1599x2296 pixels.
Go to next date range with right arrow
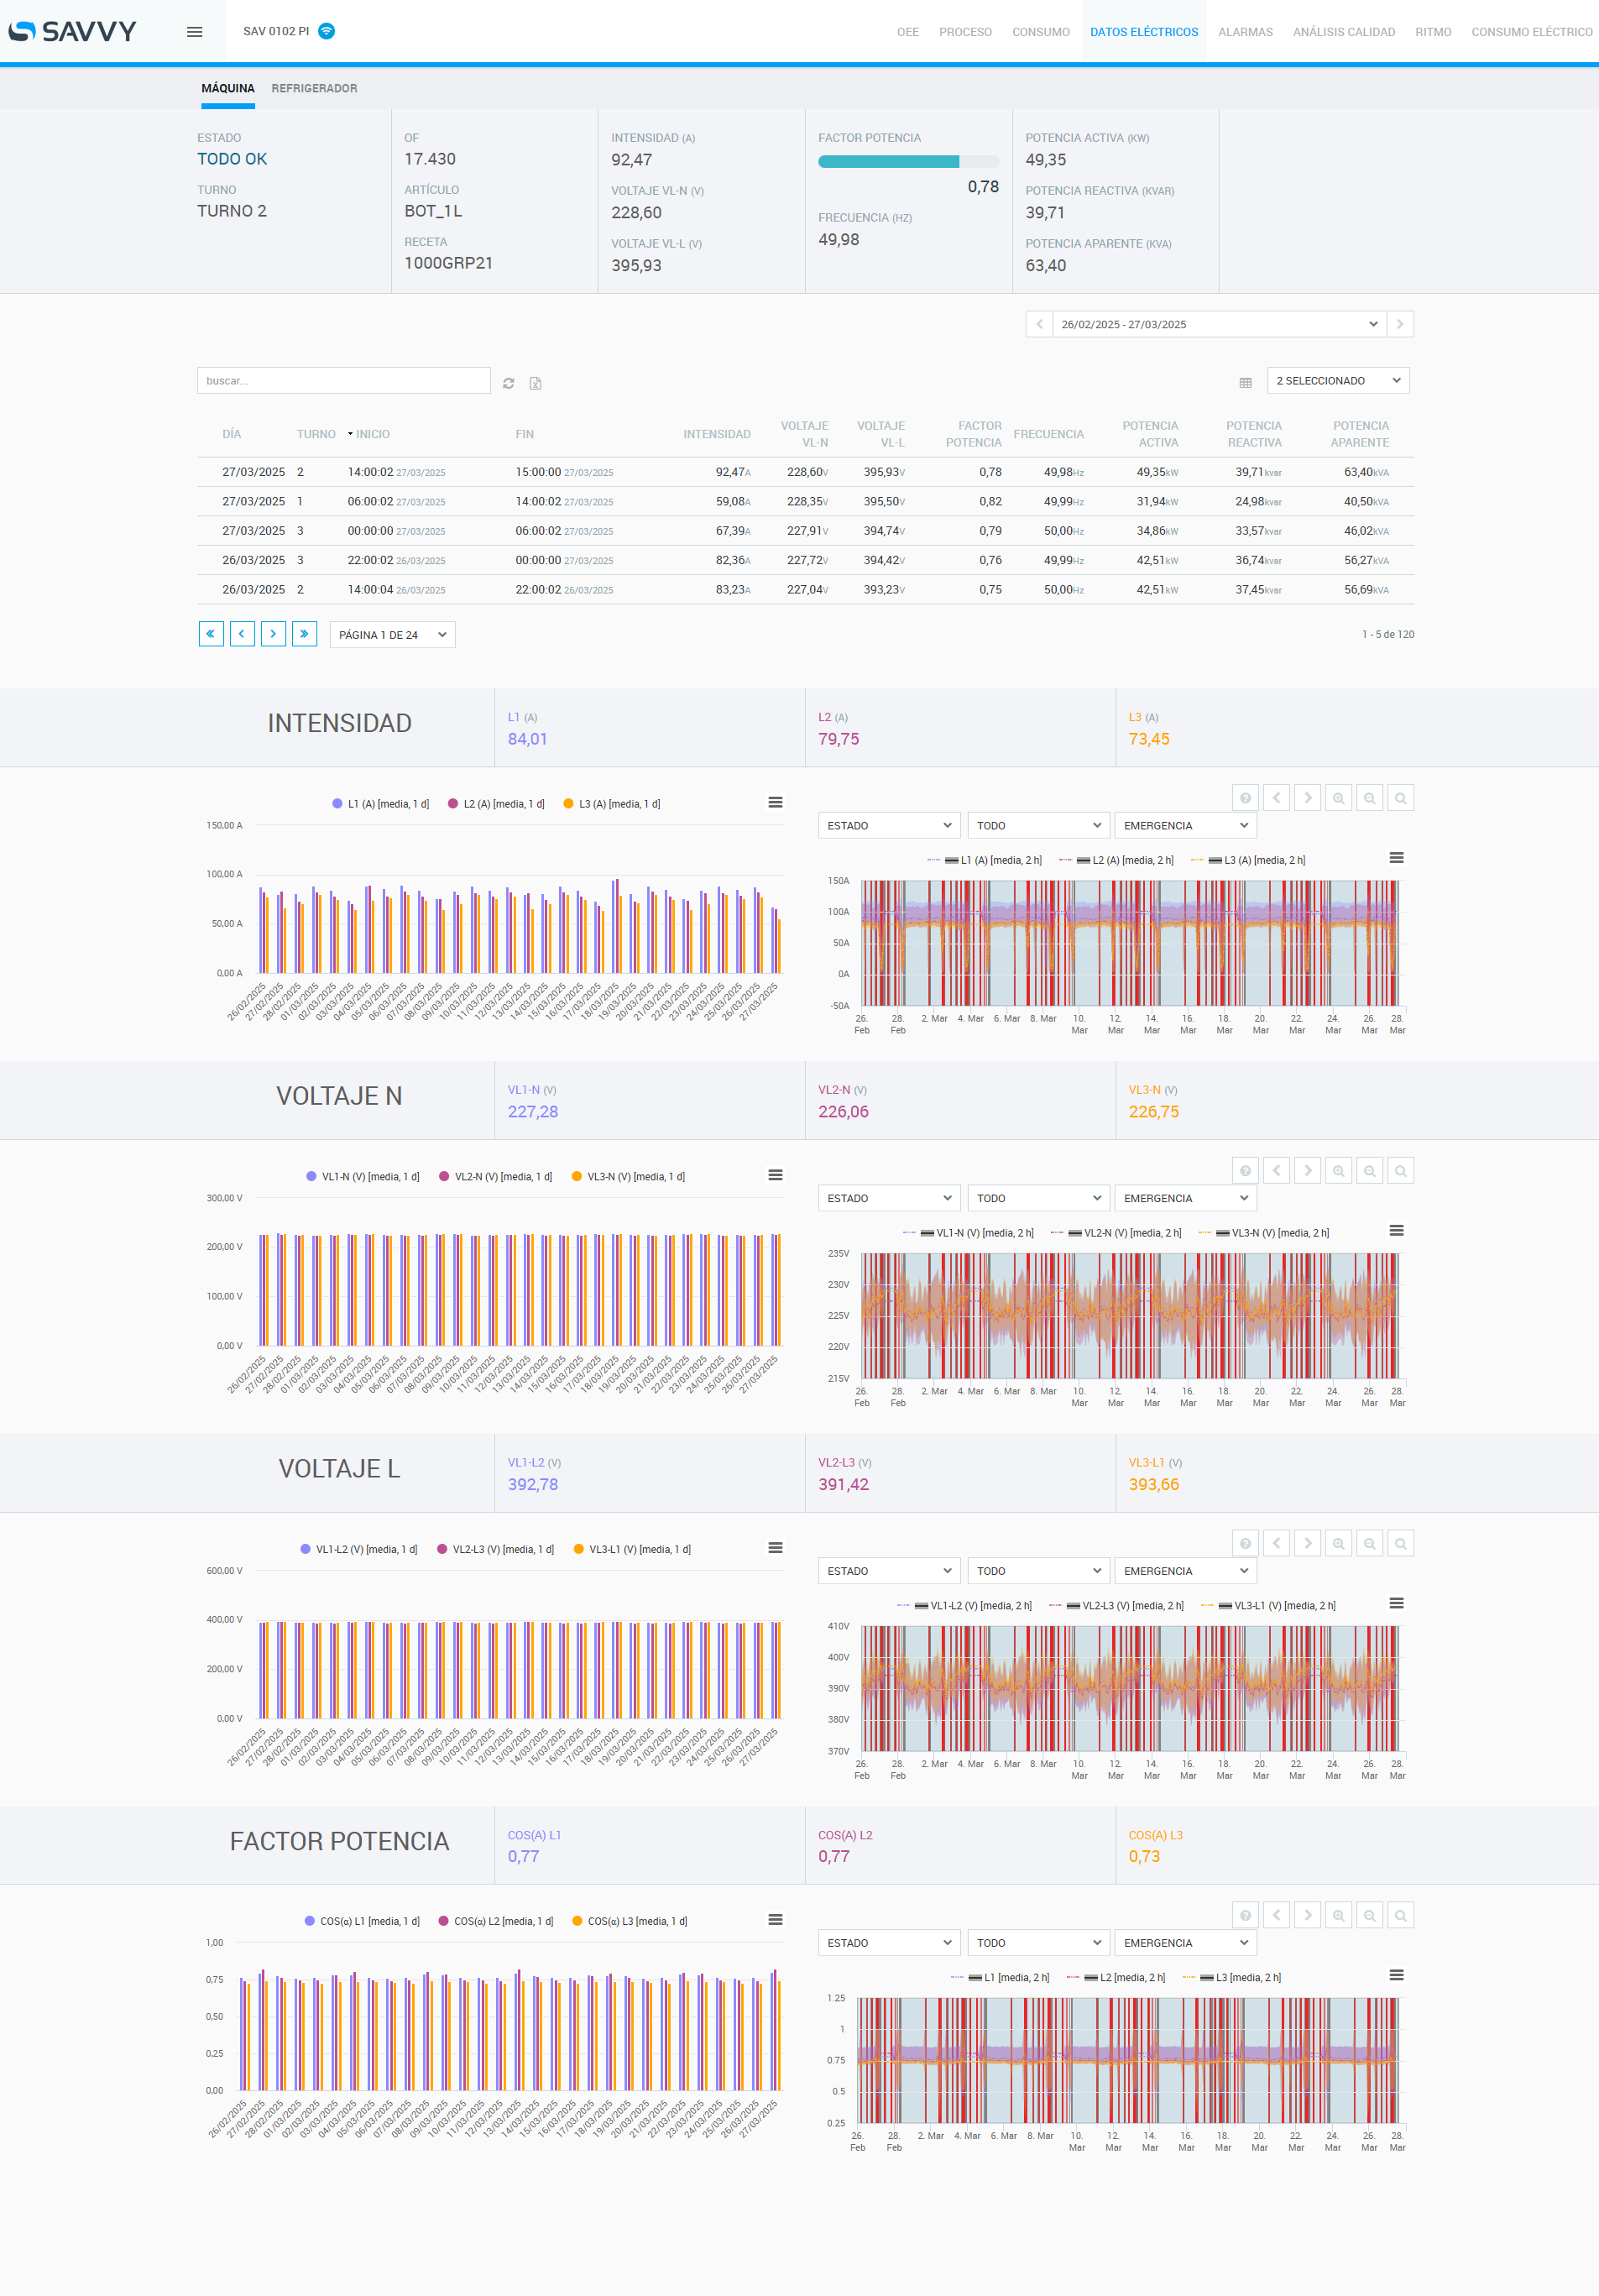1400,324
